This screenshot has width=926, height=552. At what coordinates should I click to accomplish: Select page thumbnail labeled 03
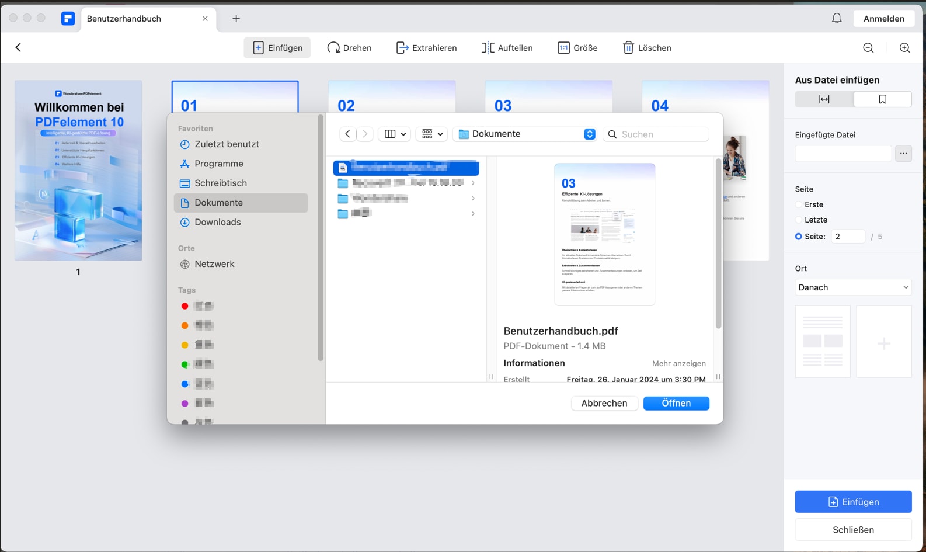point(549,96)
